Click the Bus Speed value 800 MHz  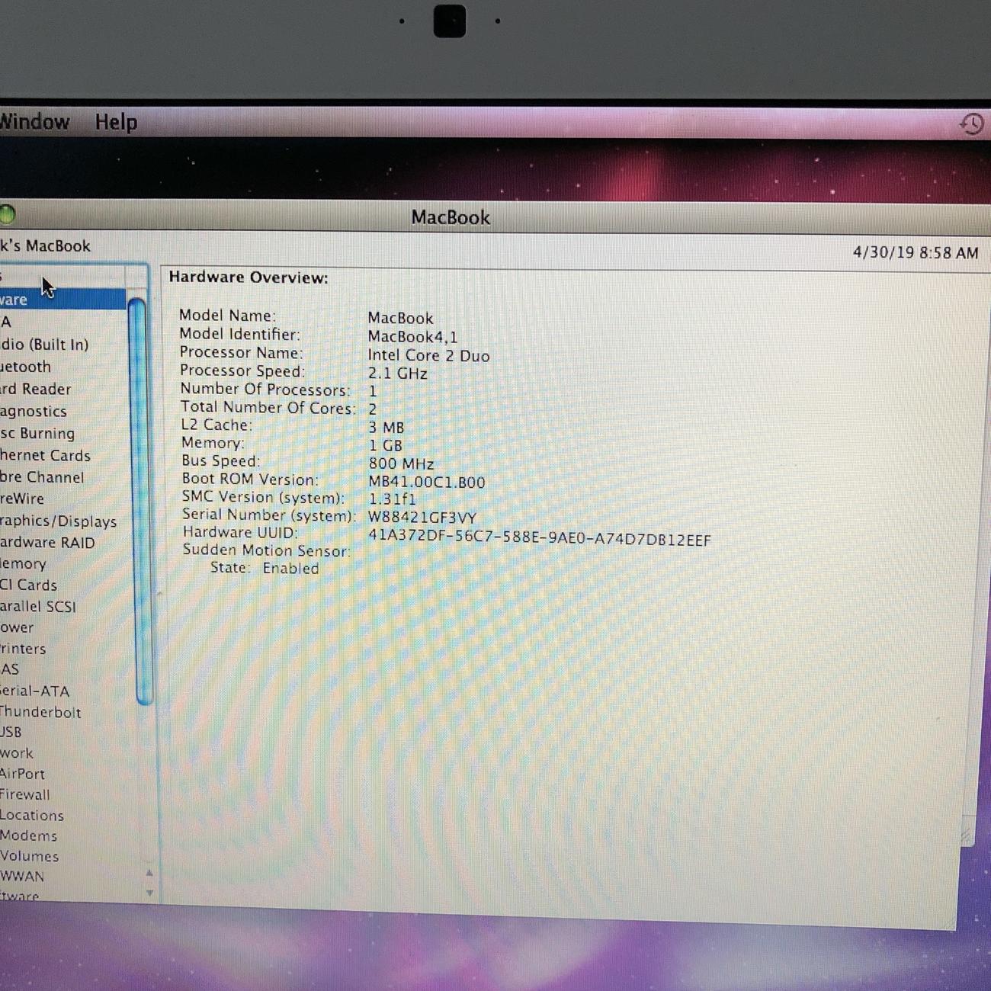click(x=401, y=463)
